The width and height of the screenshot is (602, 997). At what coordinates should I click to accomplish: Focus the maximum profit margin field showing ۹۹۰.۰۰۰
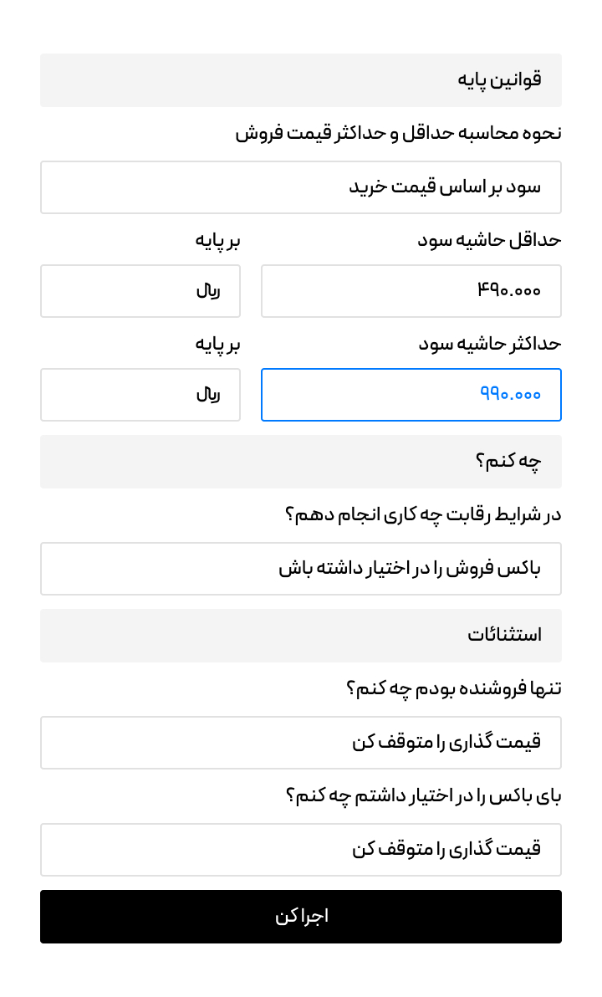411,395
